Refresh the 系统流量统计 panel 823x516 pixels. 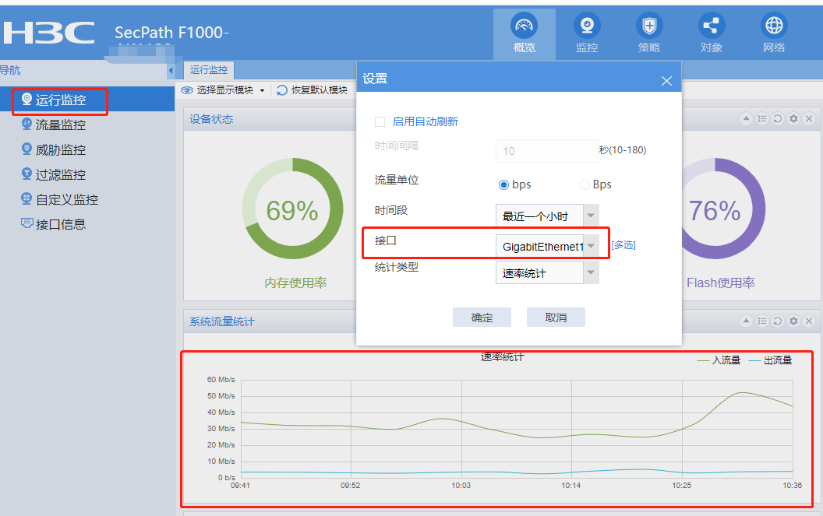pos(778,321)
